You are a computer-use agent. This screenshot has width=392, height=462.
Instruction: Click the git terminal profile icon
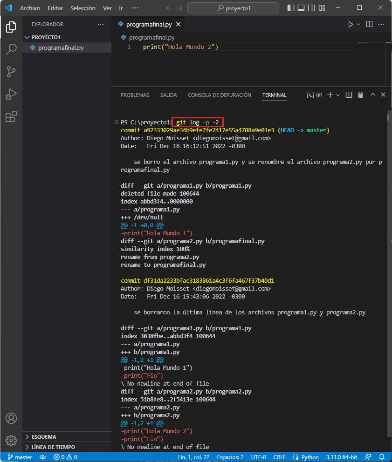pyautogui.click(x=315, y=95)
